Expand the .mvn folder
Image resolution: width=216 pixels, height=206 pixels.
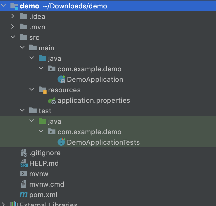(x=13, y=26)
